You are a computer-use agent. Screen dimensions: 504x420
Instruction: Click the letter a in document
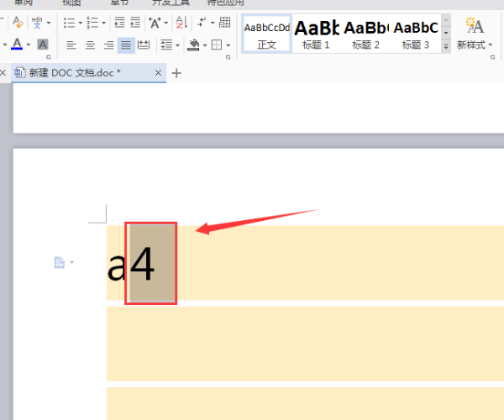click(117, 267)
